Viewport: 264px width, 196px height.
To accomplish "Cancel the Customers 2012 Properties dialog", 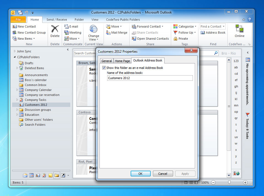I will [x=163, y=174].
